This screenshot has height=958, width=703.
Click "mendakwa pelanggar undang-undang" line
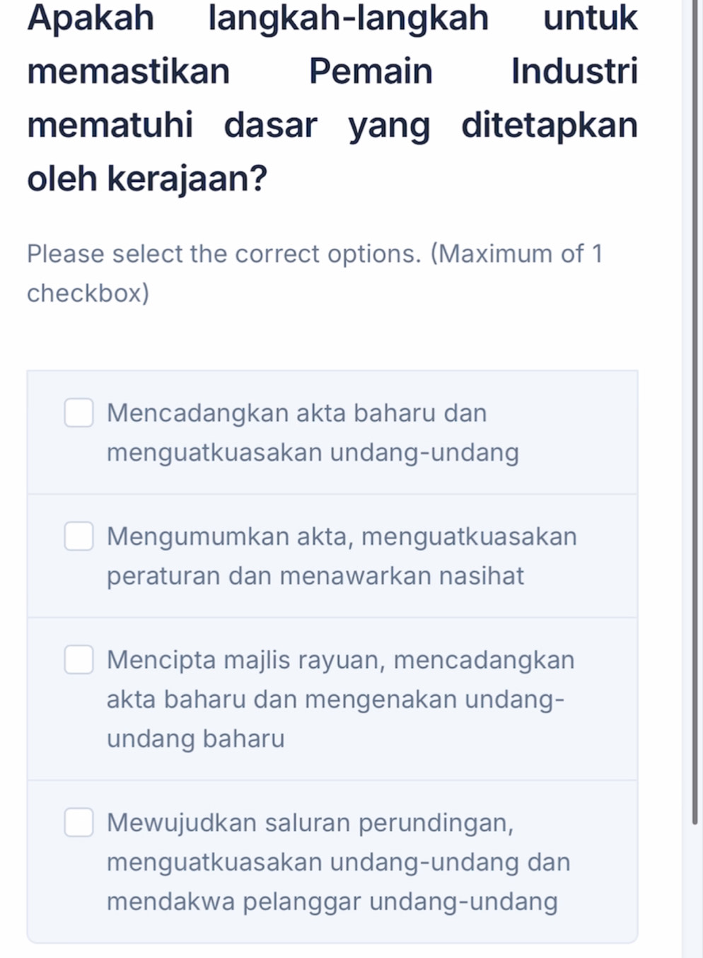click(332, 901)
